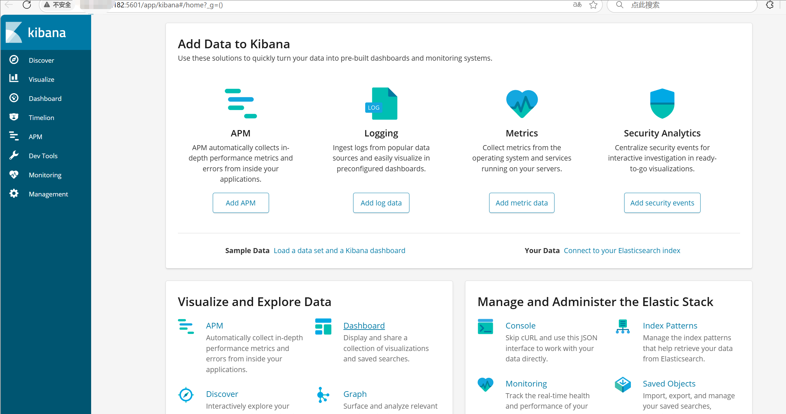
Task: Click the Metrics heart pulse icon
Action: click(x=522, y=104)
